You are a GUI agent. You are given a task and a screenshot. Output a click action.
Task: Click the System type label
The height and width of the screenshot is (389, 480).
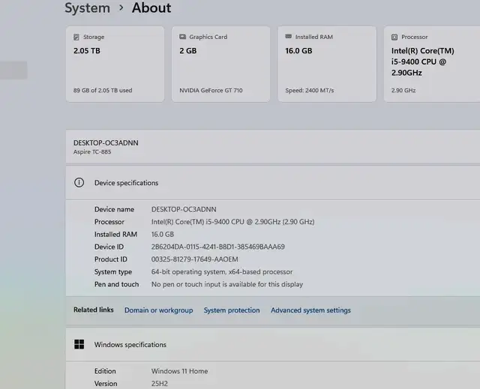click(113, 272)
